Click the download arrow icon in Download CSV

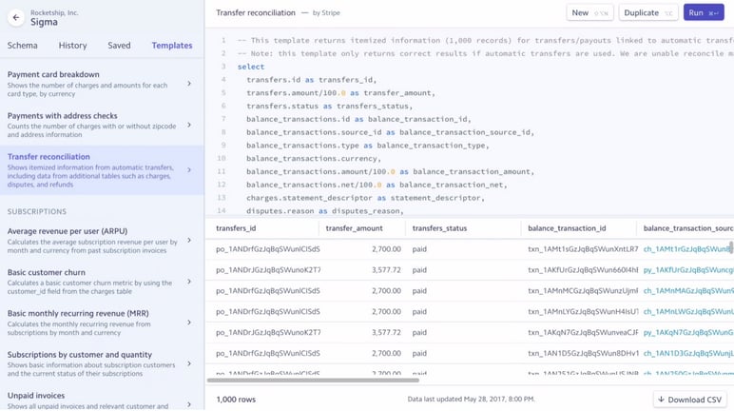click(x=661, y=400)
